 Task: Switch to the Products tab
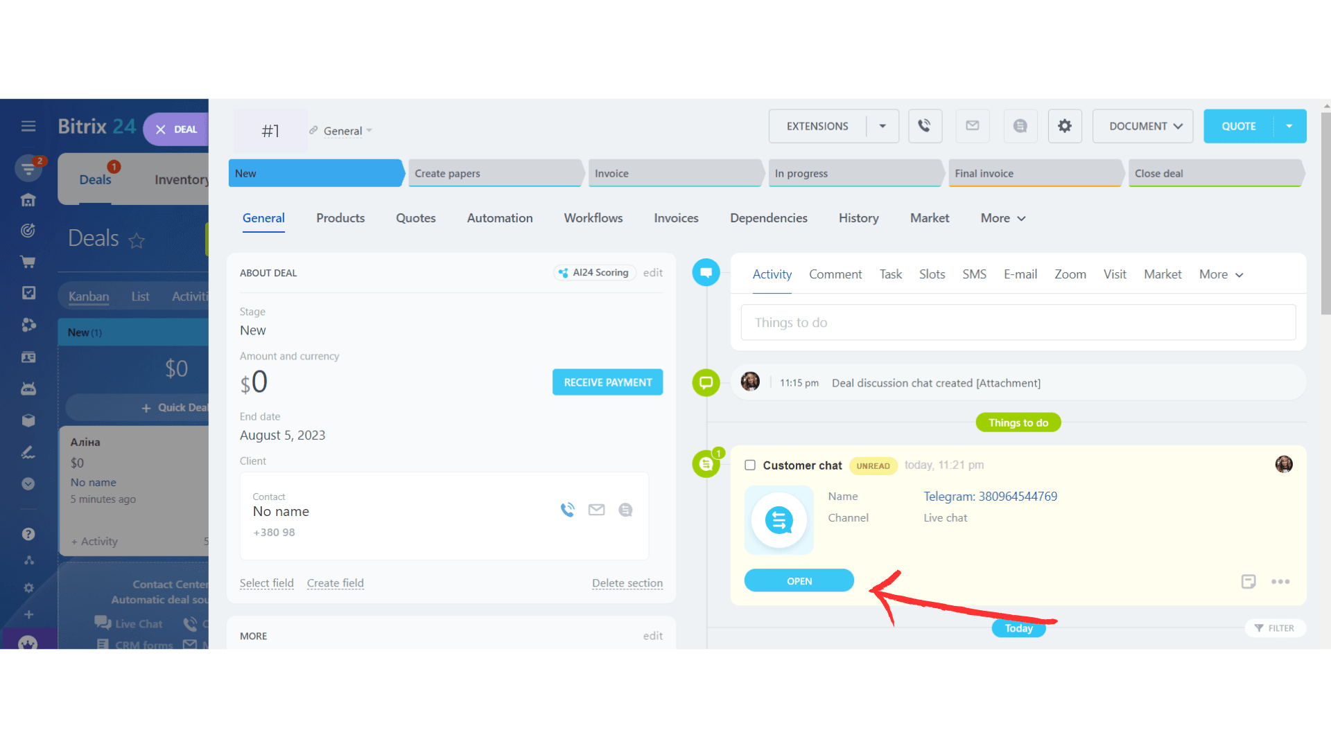(340, 218)
